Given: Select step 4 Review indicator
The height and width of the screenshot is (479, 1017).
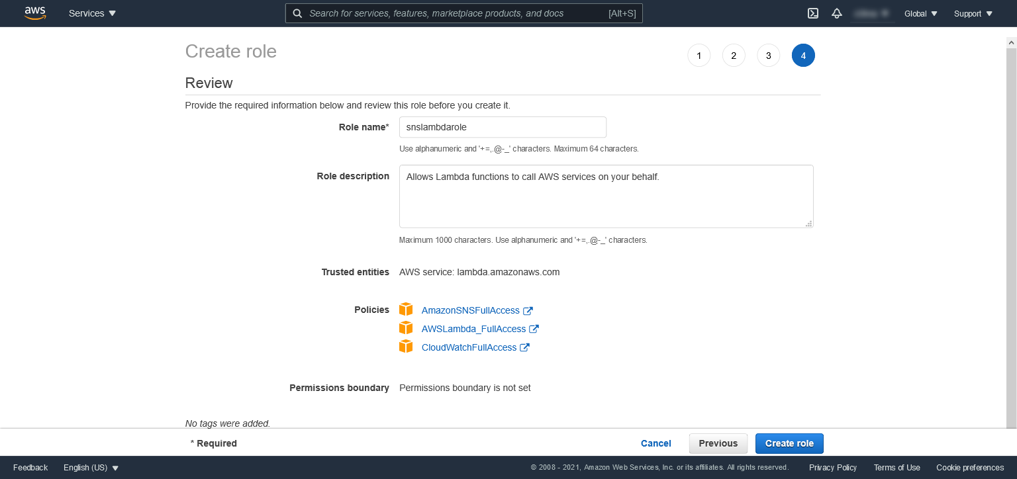Looking at the screenshot, I should pyautogui.click(x=803, y=56).
